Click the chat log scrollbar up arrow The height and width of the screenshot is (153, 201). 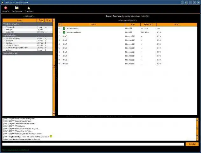[x=197, y=119]
